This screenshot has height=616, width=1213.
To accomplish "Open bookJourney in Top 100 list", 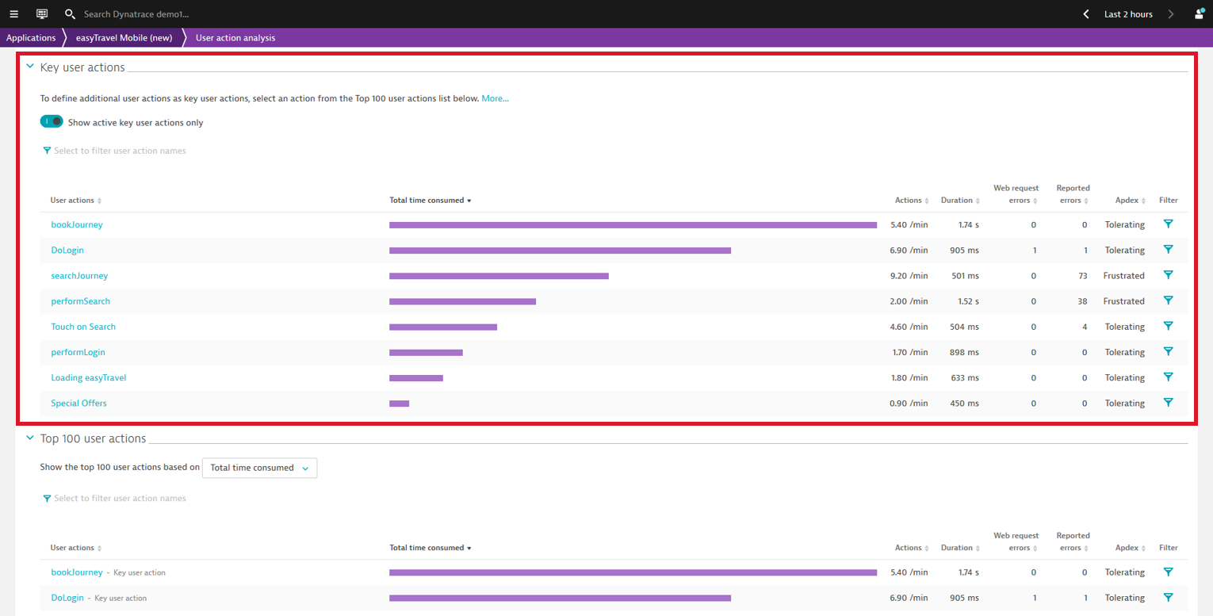I will click(x=77, y=572).
